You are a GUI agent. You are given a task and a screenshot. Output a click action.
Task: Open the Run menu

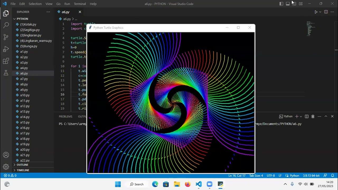pyautogui.click(x=67, y=4)
